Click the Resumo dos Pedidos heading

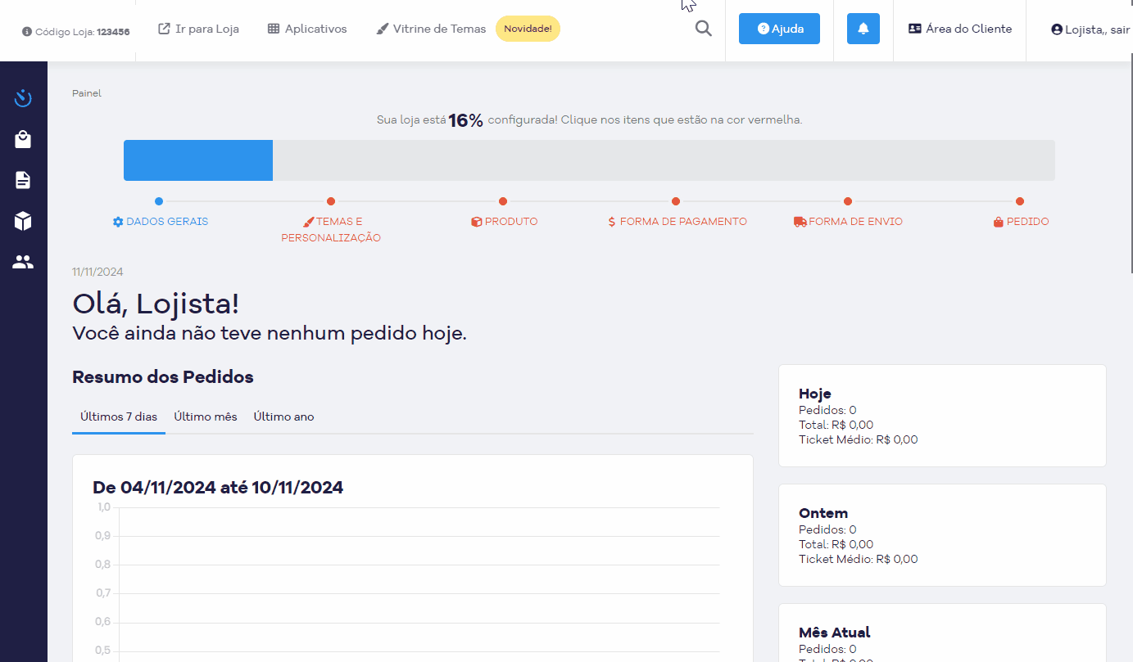coord(163,377)
